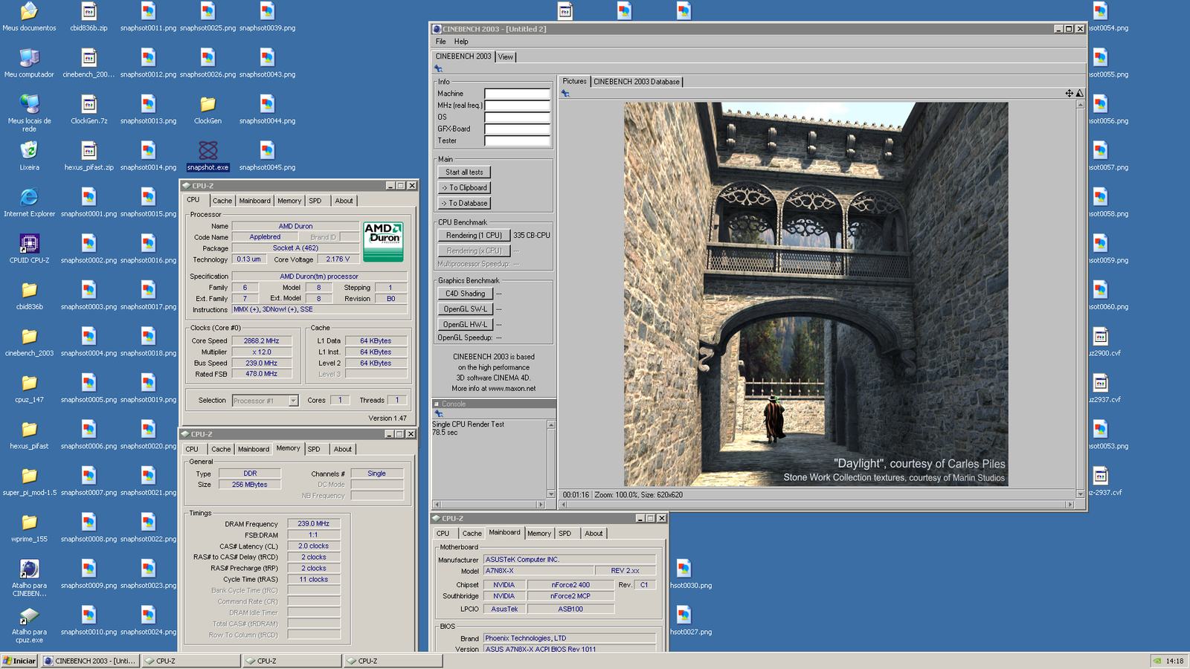Viewport: 1190px width, 669px height.
Task: Select the Cache tab in the top CPU-Z window
Action: pyautogui.click(x=222, y=201)
